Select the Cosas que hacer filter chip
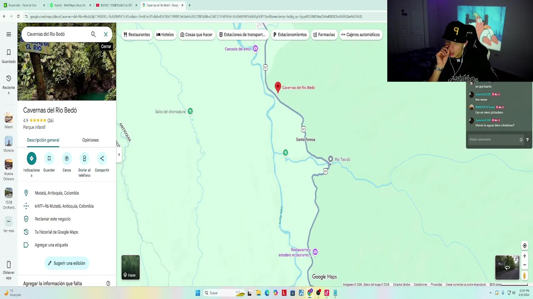Image resolution: width=533 pixels, height=299 pixels. pos(197,35)
